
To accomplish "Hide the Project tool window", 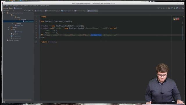I will pyautogui.click(x=32, y=11).
